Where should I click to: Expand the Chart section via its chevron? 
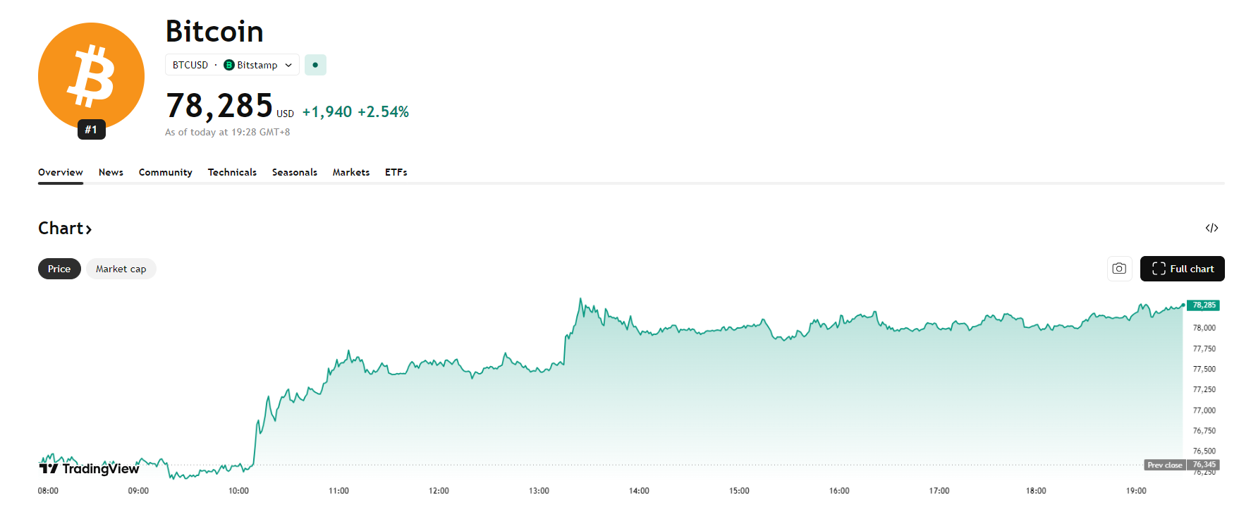pyautogui.click(x=90, y=229)
